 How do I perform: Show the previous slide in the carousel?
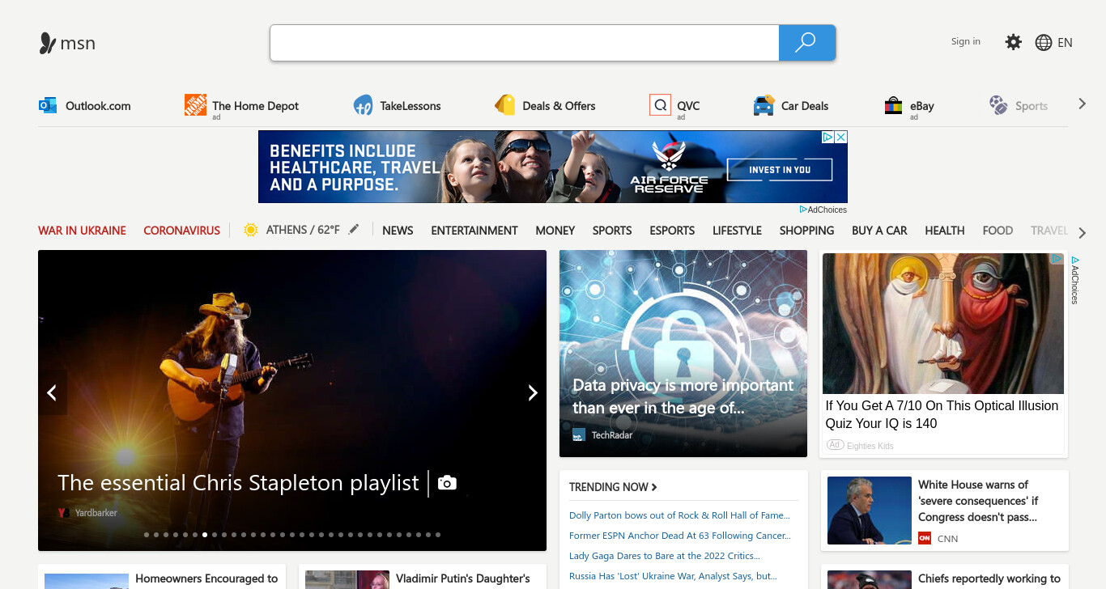52,392
